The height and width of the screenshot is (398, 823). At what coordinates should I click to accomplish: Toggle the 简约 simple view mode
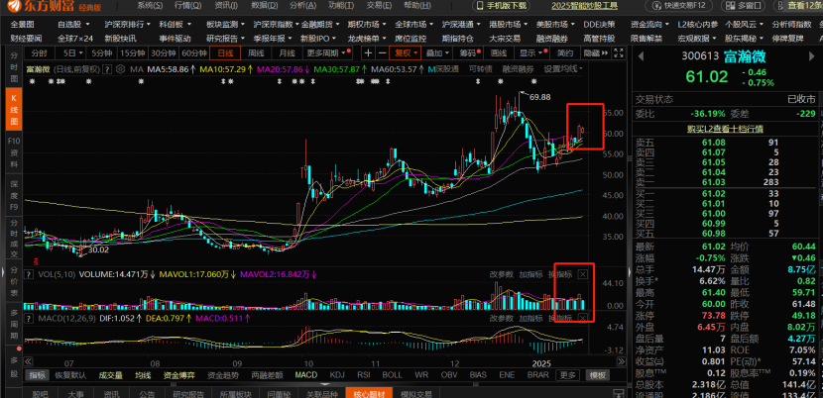tap(565, 52)
